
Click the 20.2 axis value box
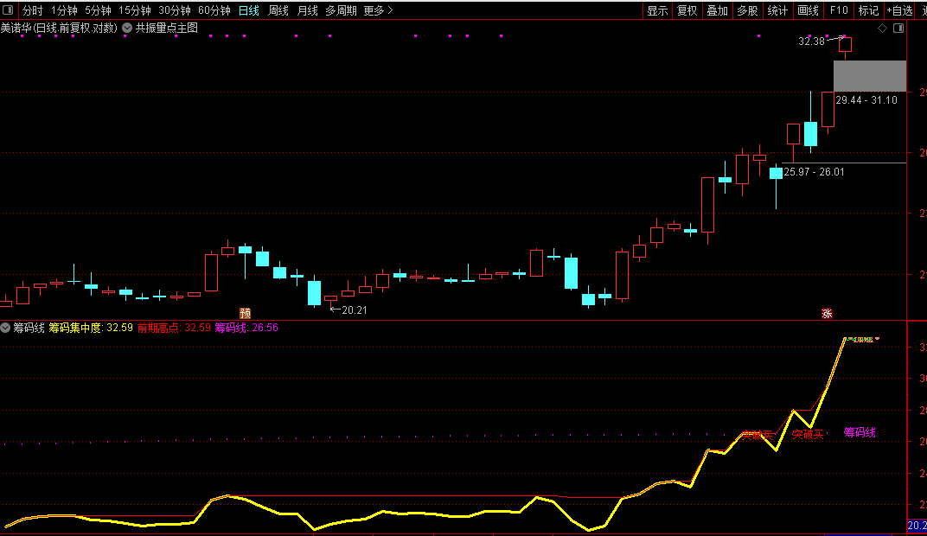917,526
